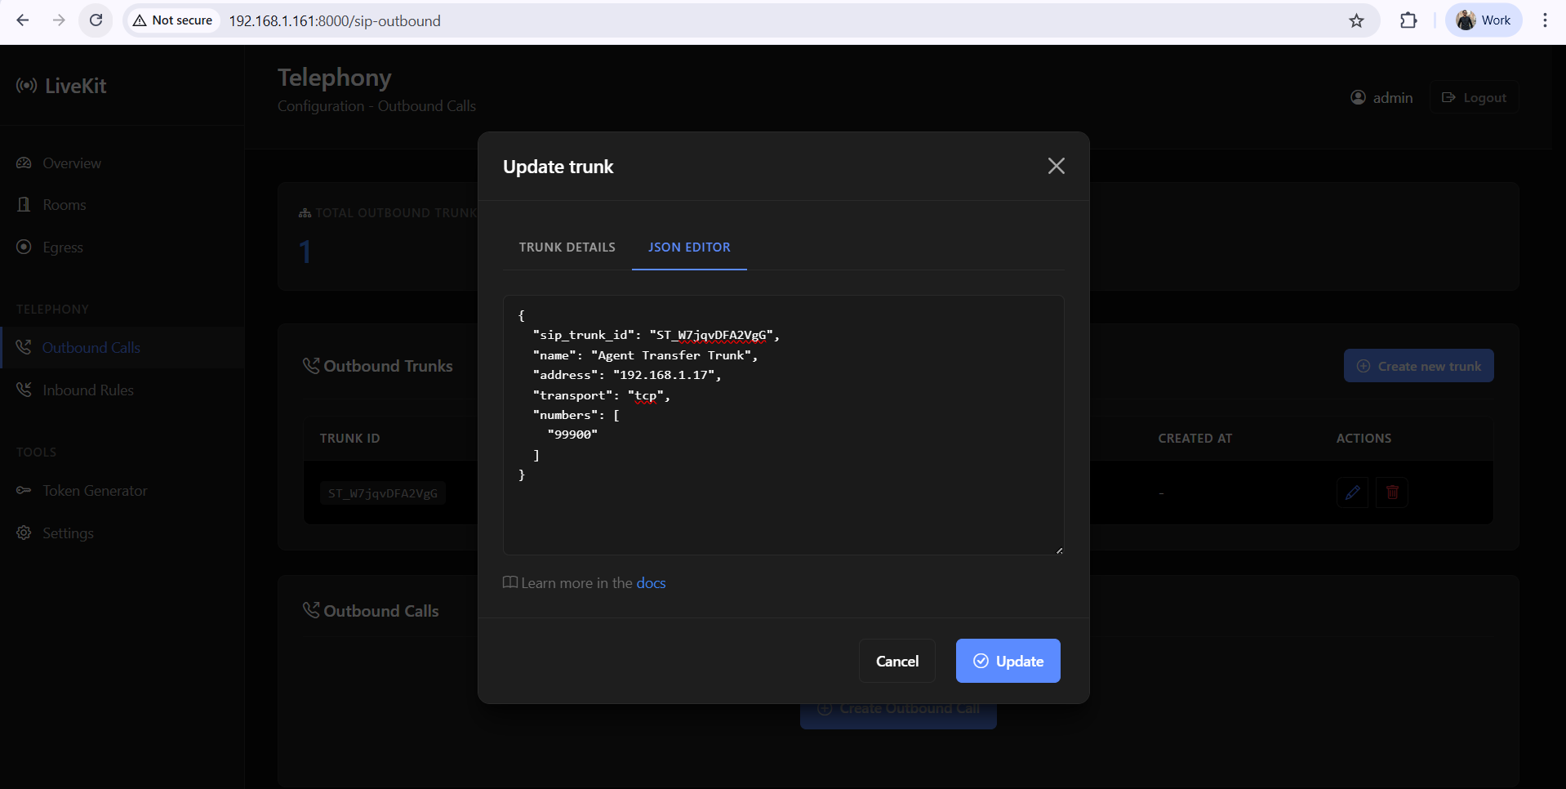Image resolution: width=1566 pixels, height=789 pixels.
Task: Bookmark this page with the star icon
Action: click(1356, 20)
